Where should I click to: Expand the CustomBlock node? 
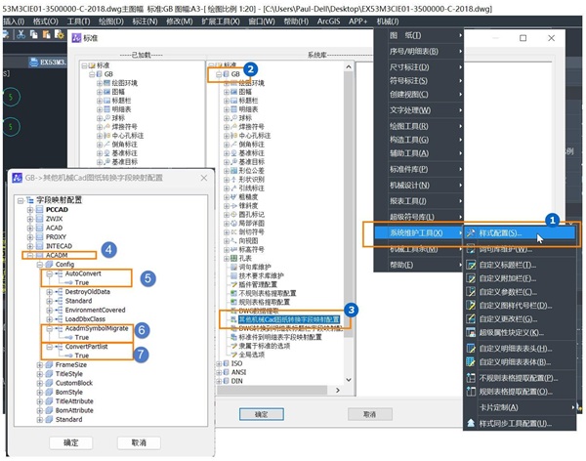point(39,383)
